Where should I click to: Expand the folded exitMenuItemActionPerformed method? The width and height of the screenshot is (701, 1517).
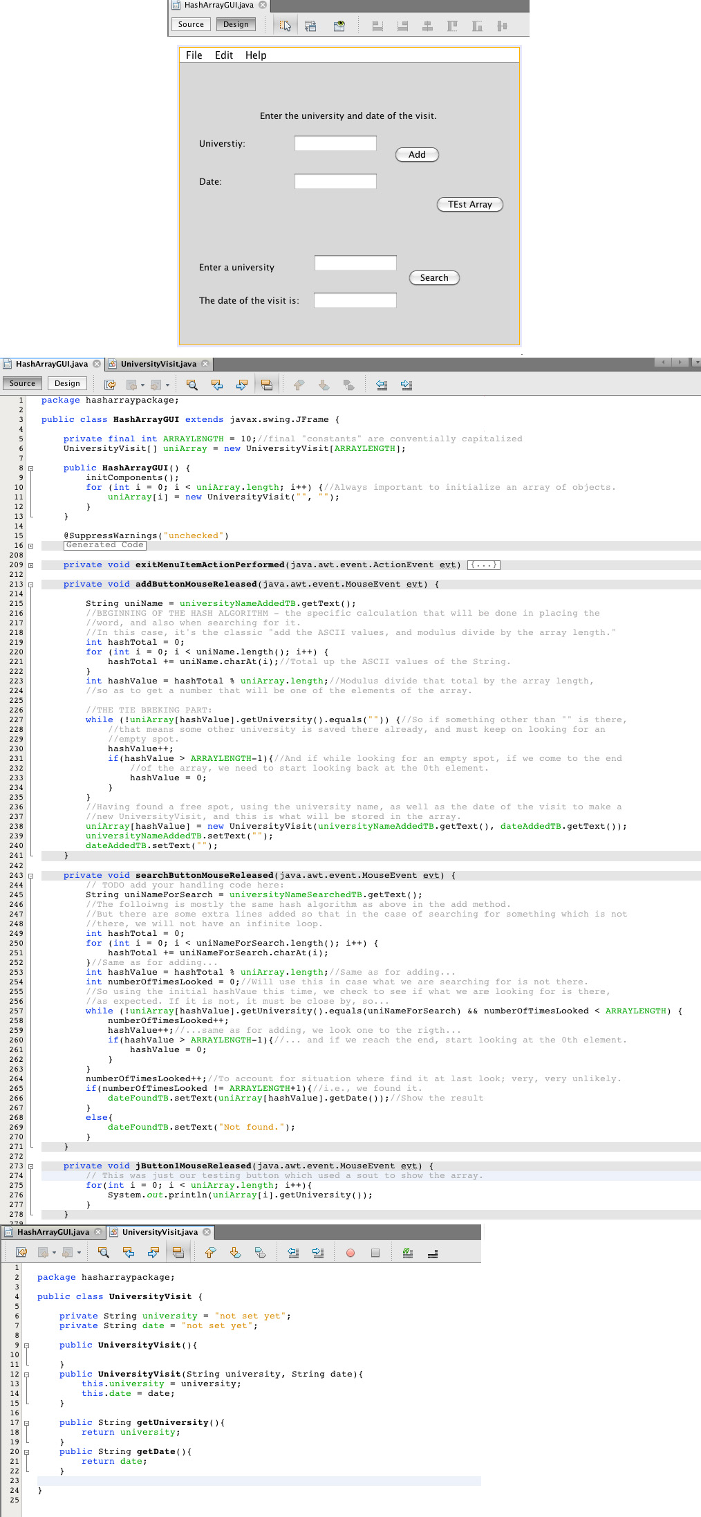(30, 565)
